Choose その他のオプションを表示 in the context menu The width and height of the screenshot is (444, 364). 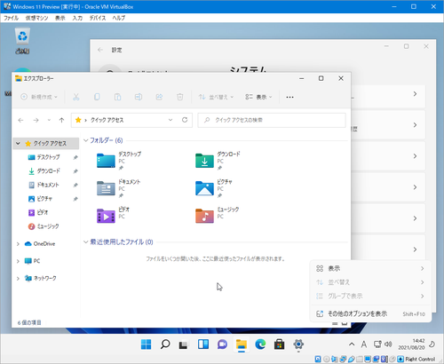coord(370,313)
